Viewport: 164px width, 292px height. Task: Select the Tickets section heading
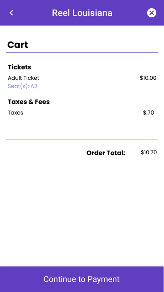20,67
